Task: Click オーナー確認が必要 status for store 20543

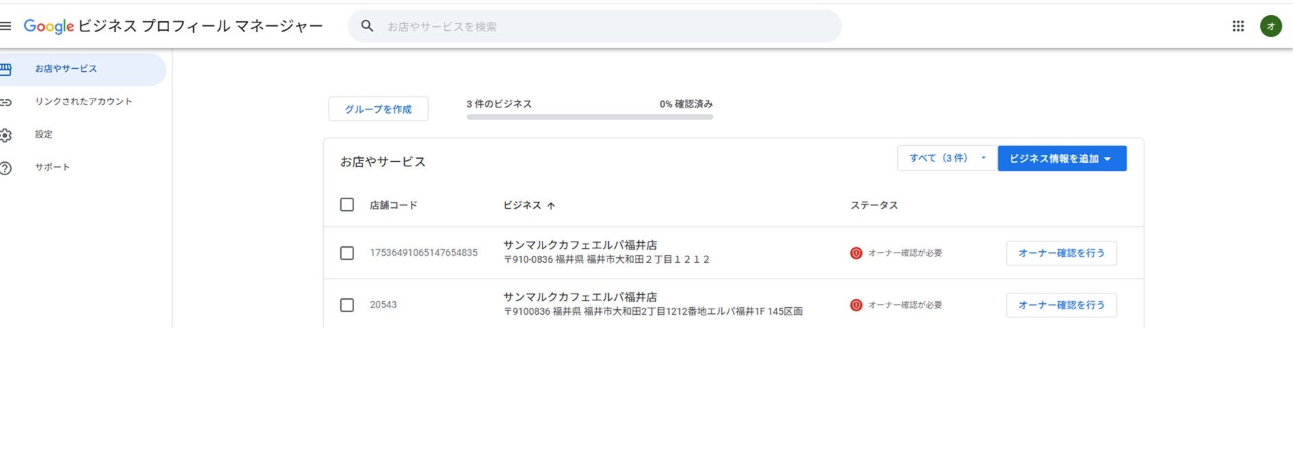Action: (x=905, y=305)
